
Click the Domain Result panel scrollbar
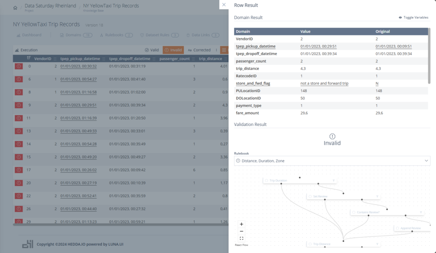pyautogui.click(x=429, y=55)
